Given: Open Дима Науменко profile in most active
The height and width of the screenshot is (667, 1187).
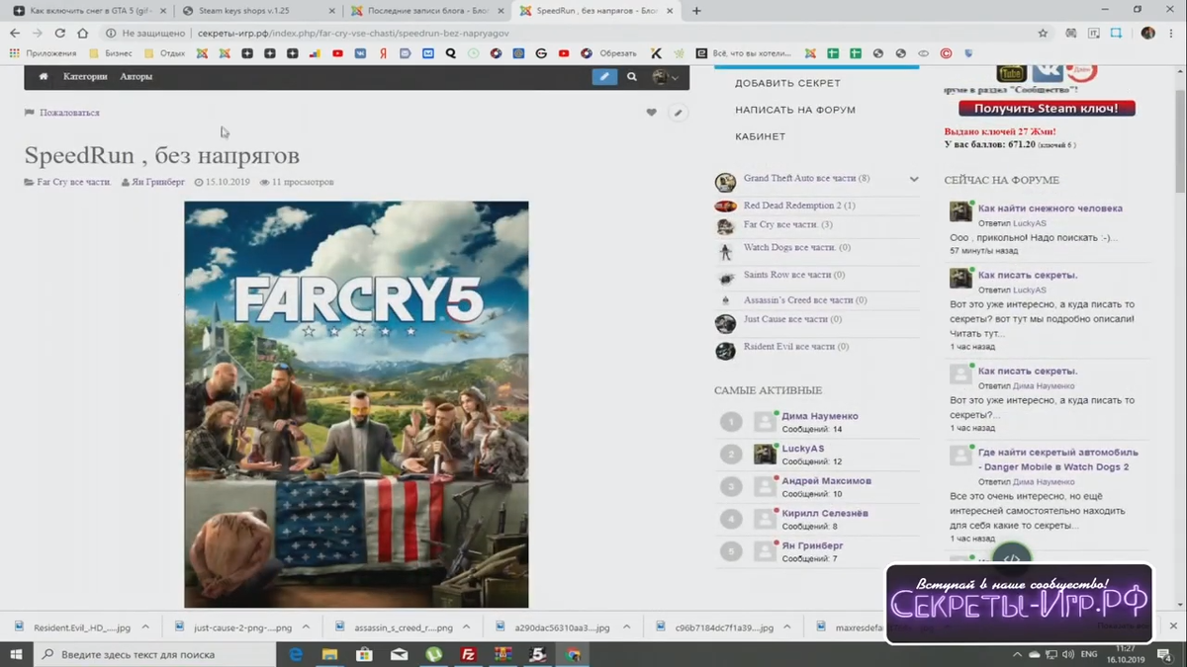Looking at the screenshot, I should pos(820,417).
